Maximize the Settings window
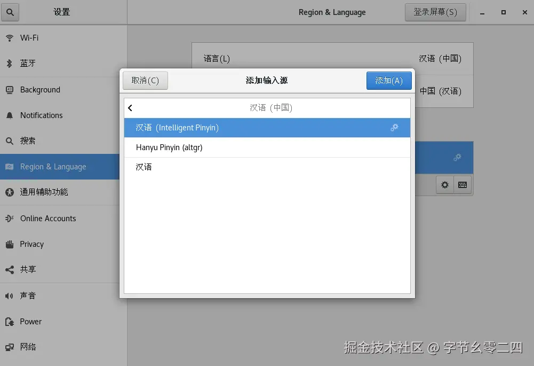This screenshot has height=366, width=534. pyautogui.click(x=504, y=12)
